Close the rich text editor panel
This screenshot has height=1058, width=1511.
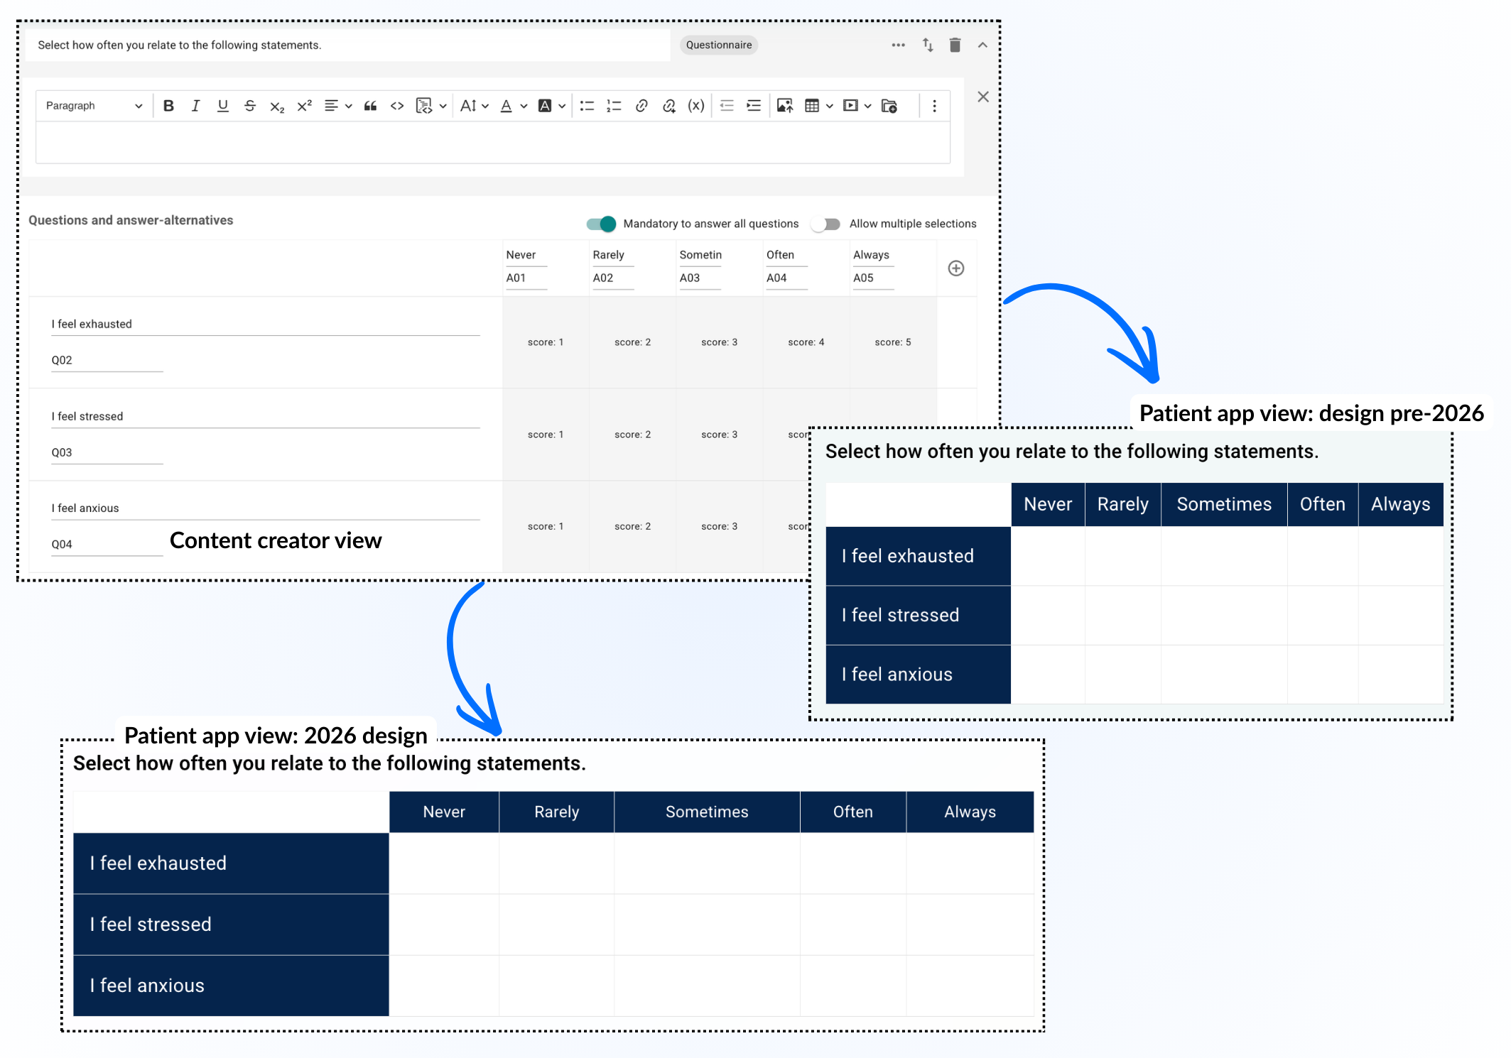pos(983,97)
